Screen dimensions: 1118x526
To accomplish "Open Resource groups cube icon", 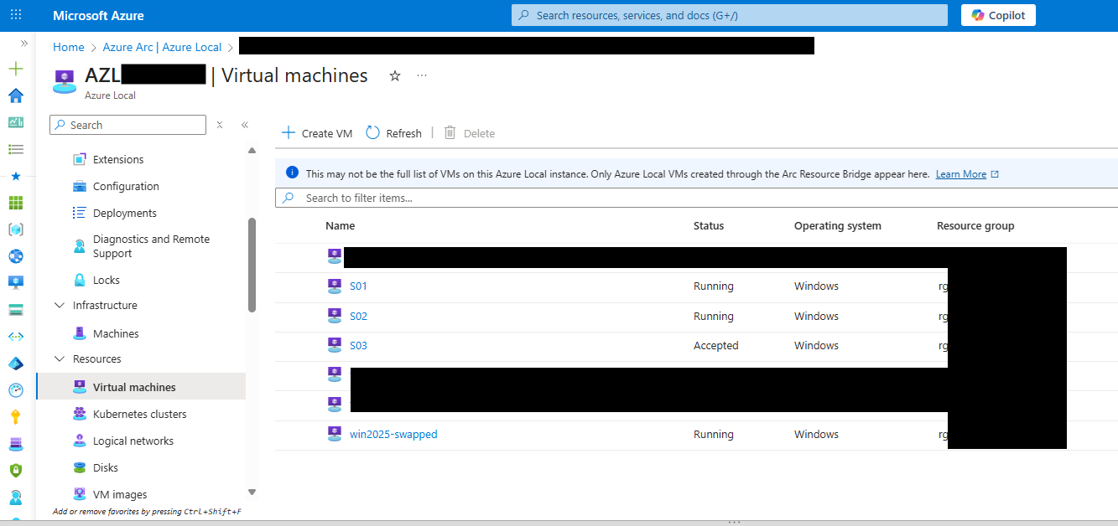I will [16, 229].
